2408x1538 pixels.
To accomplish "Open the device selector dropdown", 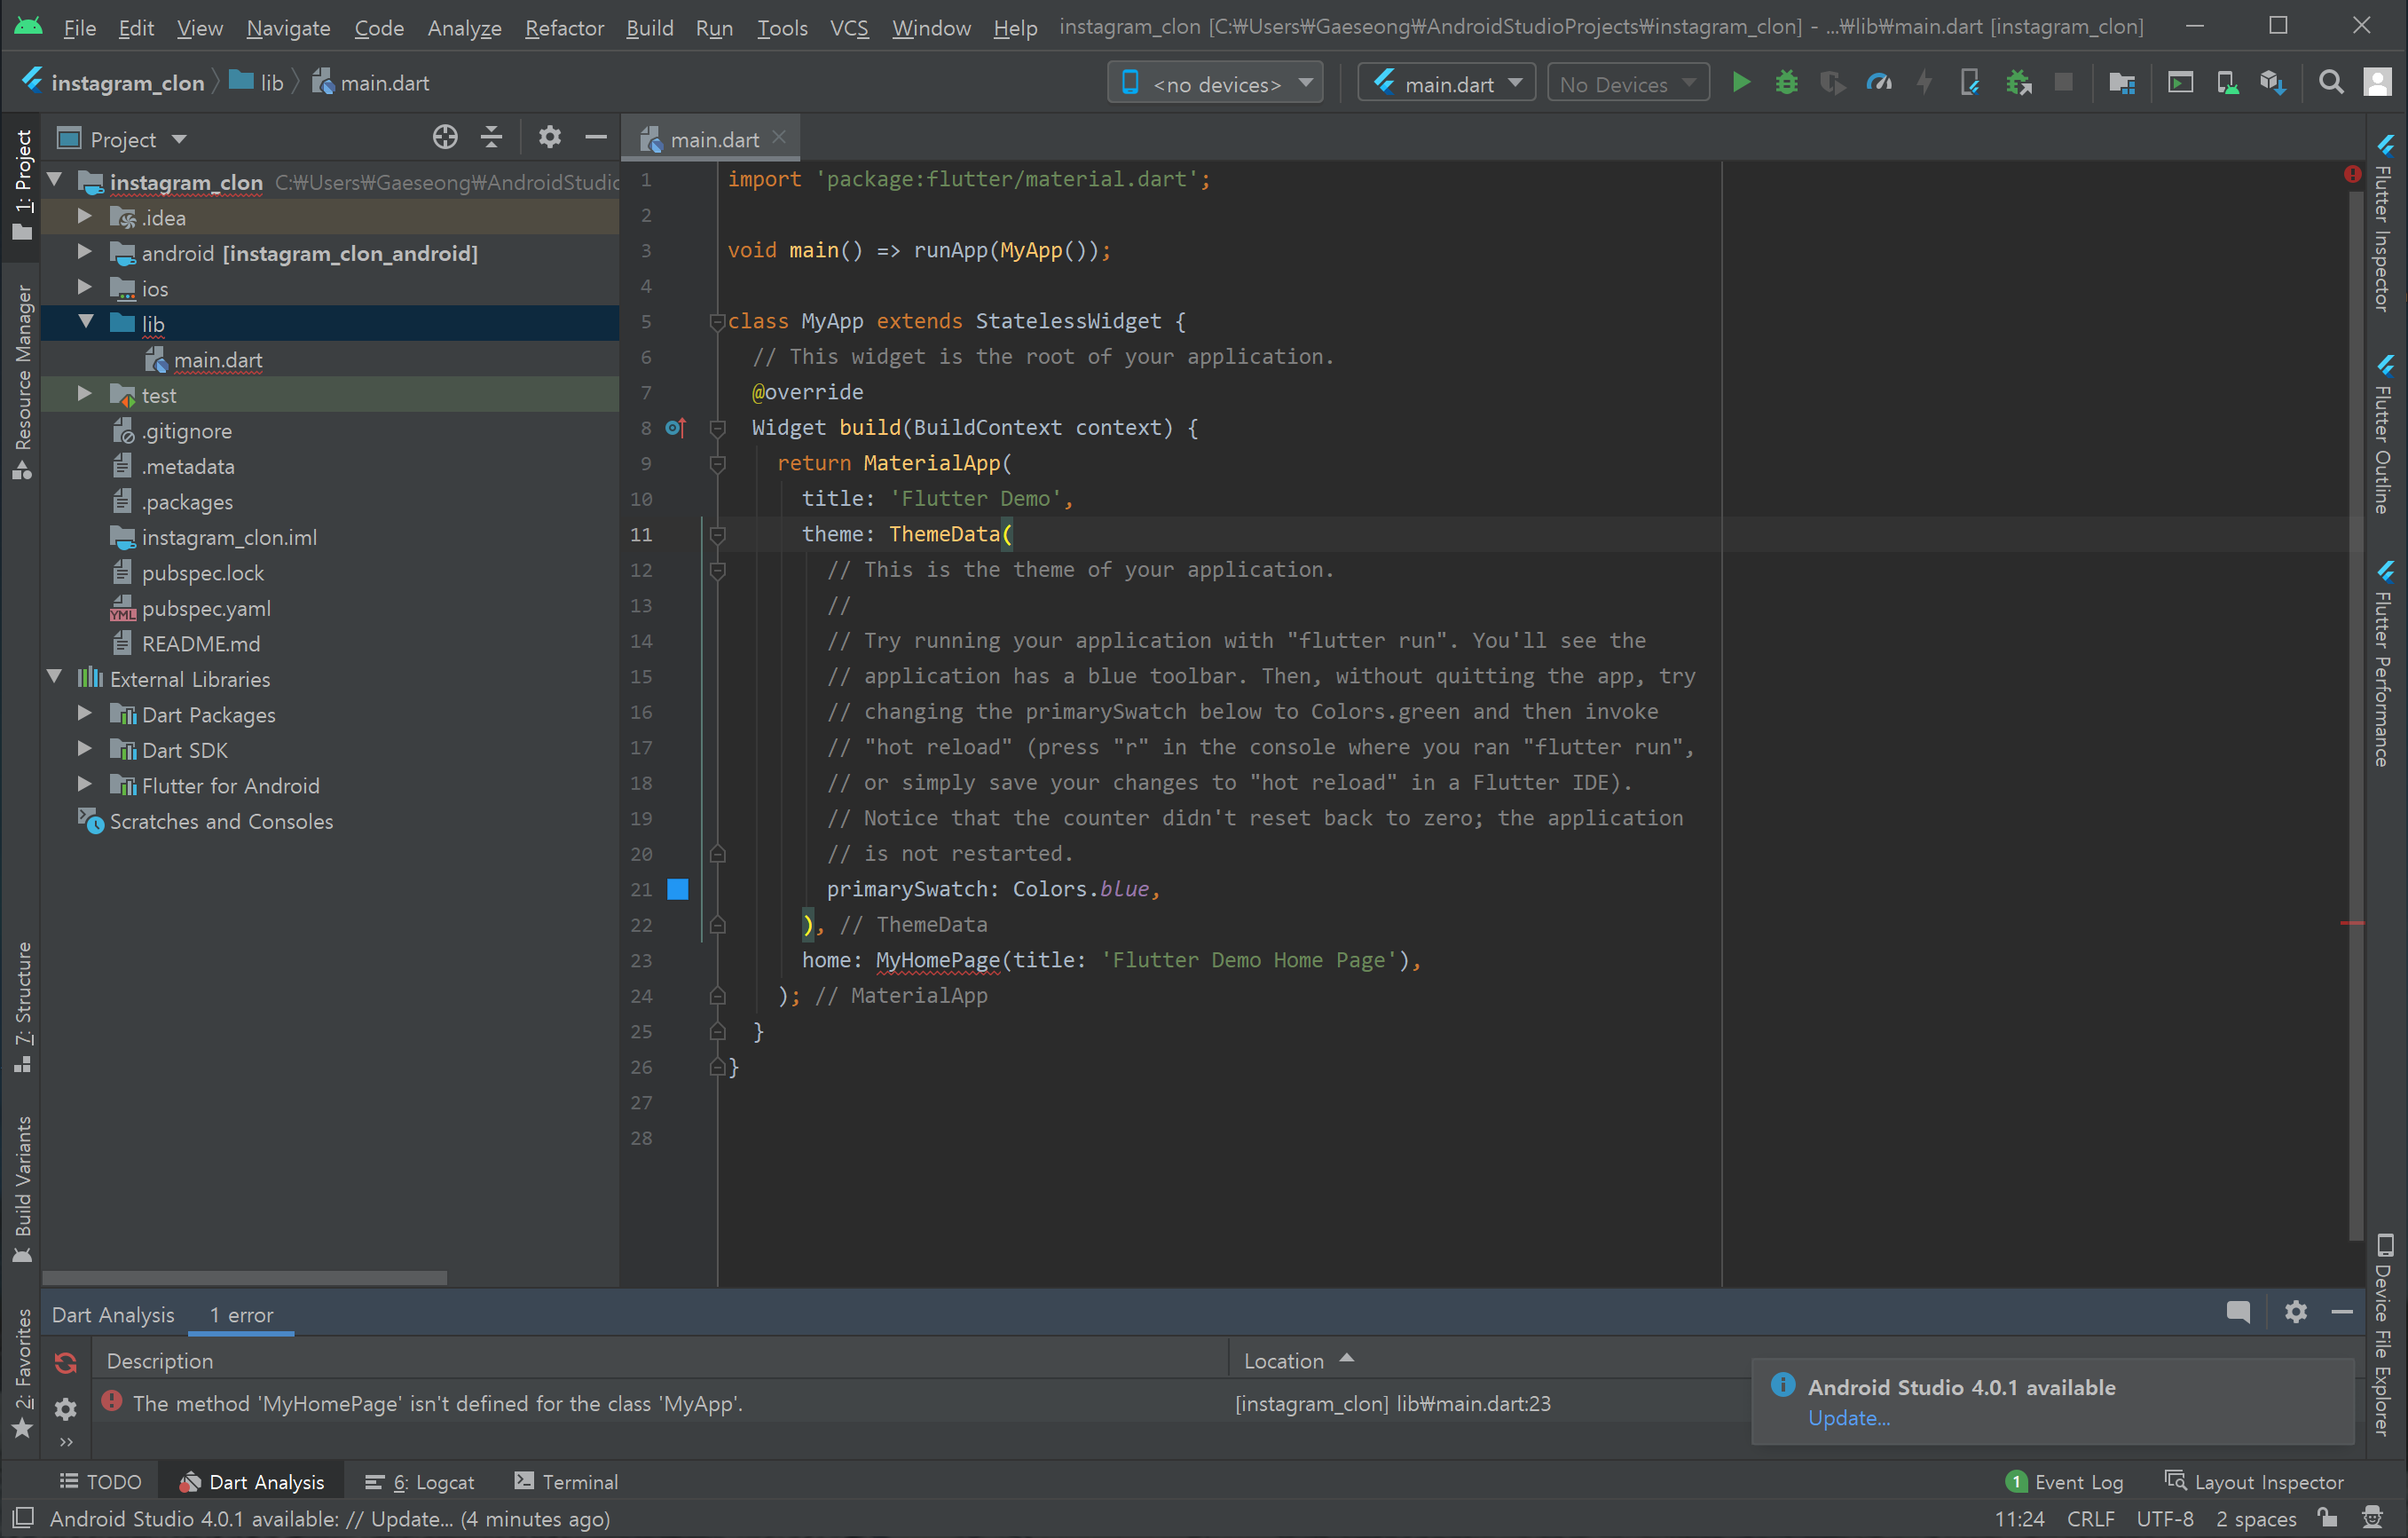I will tap(1215, 83).
